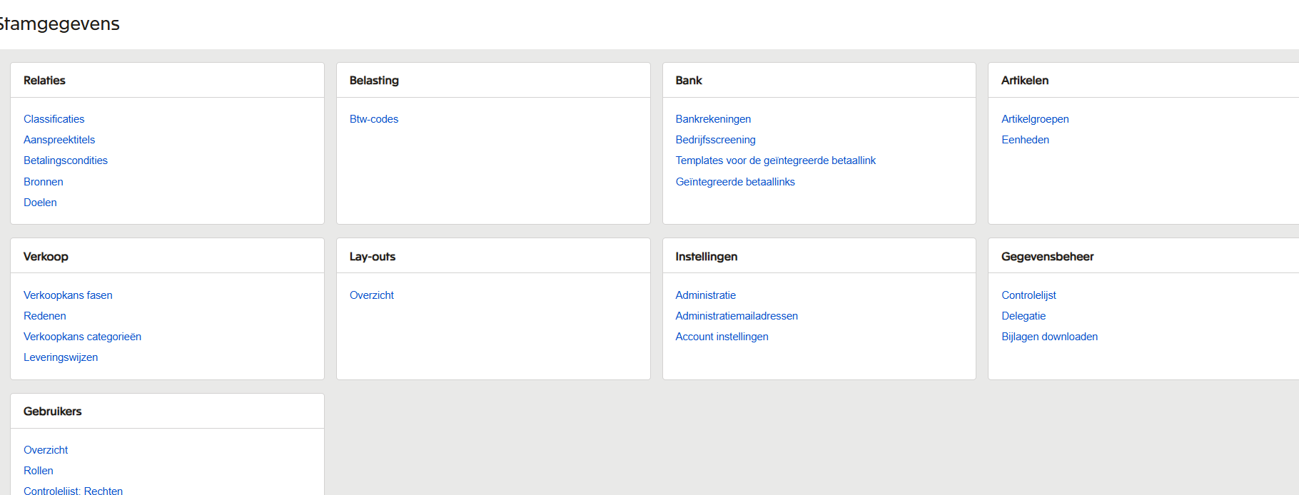Open Administratie under Instellingen

pyautogui.click(x=705, y=295)
